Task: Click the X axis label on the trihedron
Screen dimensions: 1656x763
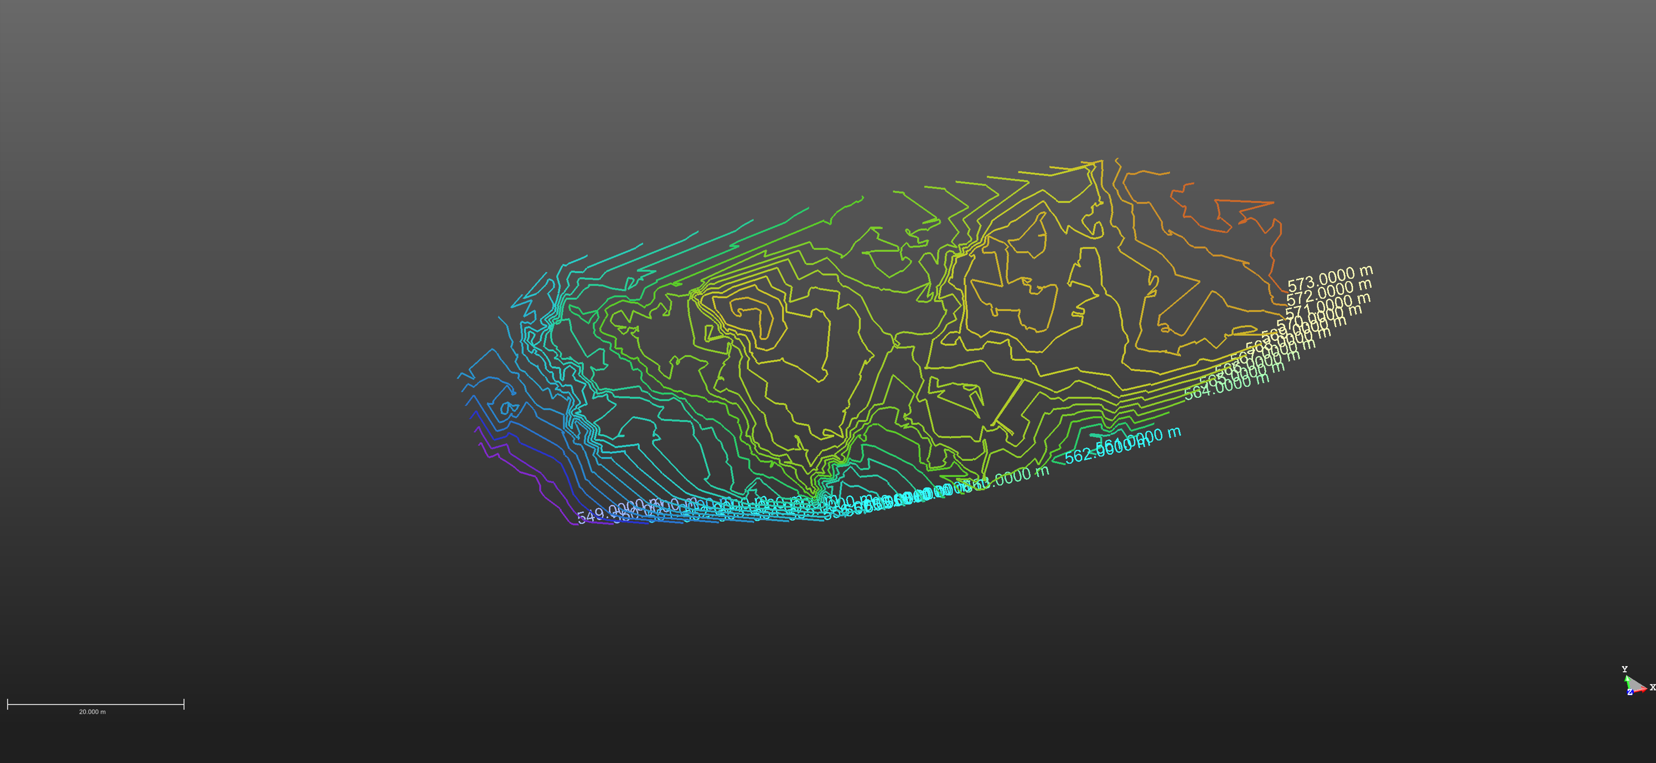Action: (1652, 687)
